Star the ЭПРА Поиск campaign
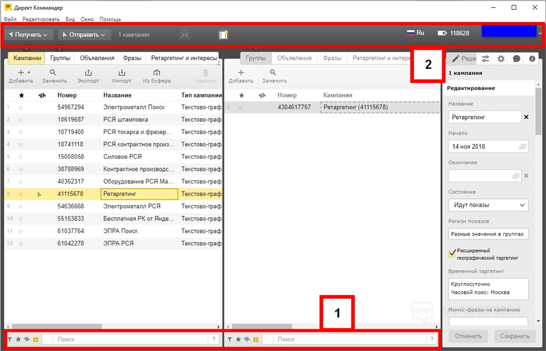The image size is (546, 351). [x=21, y=231]
